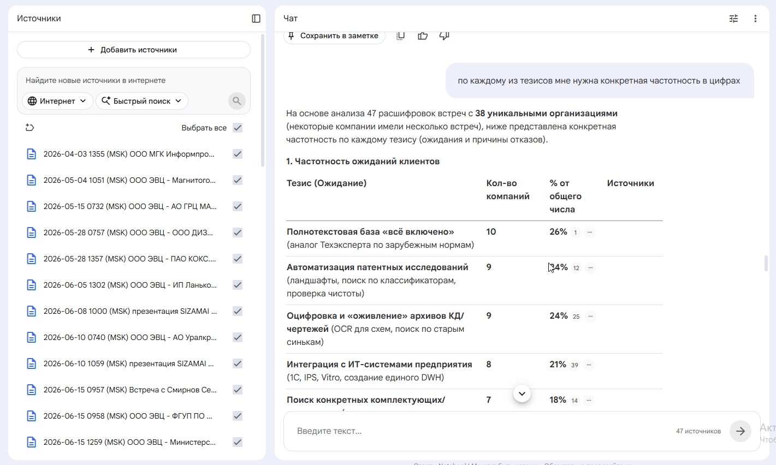Open source 2026-06-05 1302 ИП Ланько
Image resolution: width=776 pixels, height=465 pixels.
130,285
